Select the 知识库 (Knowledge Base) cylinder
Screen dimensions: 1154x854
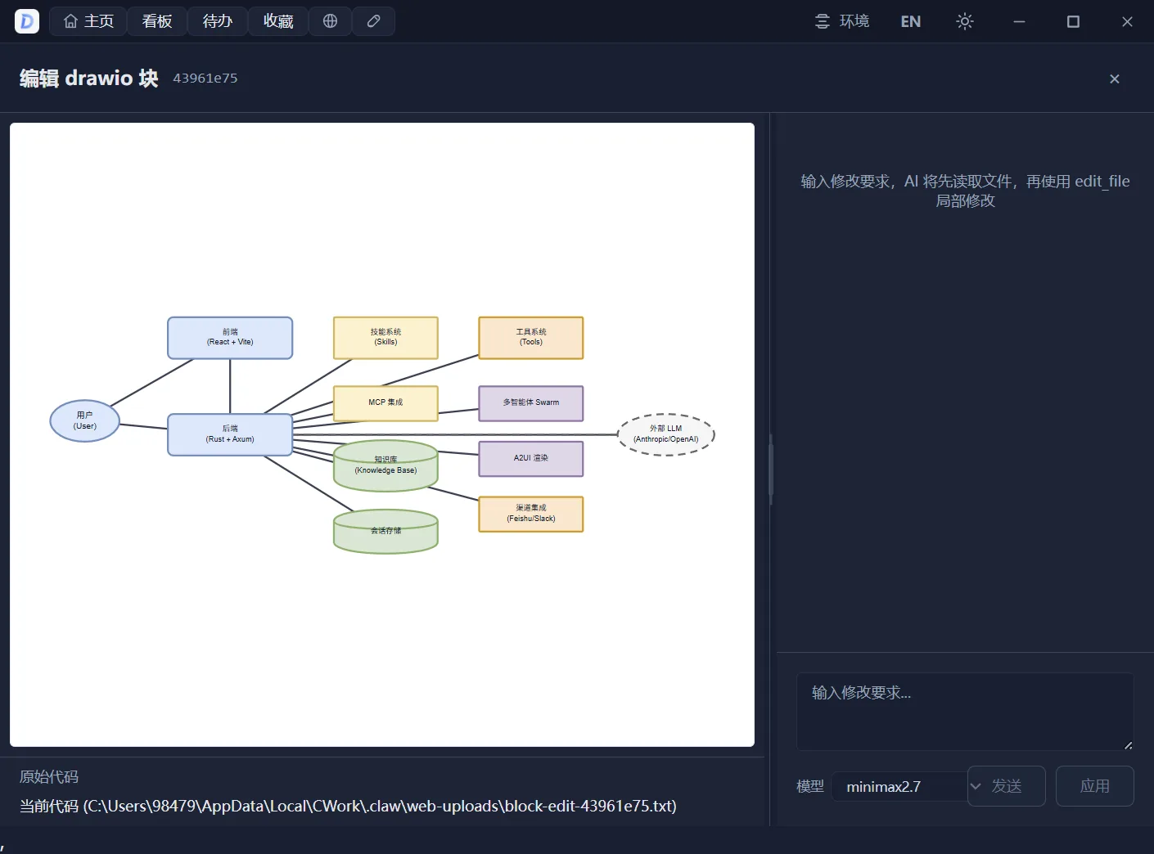(x=385, y=466)
